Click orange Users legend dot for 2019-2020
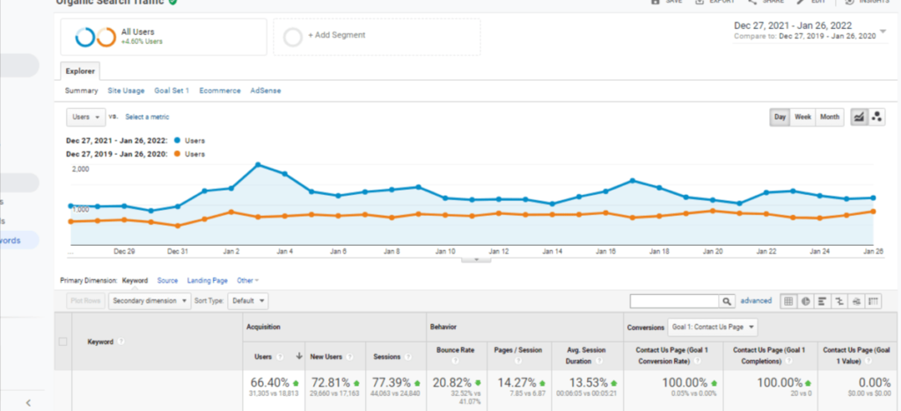Image resolution: width=901 pixels, height=411 pixels. click(x=177, y=155)
